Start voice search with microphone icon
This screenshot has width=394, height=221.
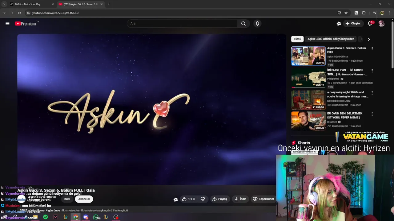pos(257,24)
